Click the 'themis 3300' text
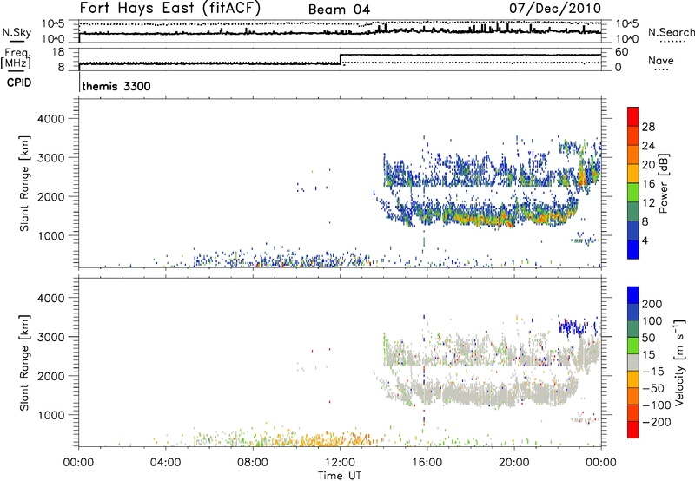The image size is (695, 481). (x=116, y=86)
